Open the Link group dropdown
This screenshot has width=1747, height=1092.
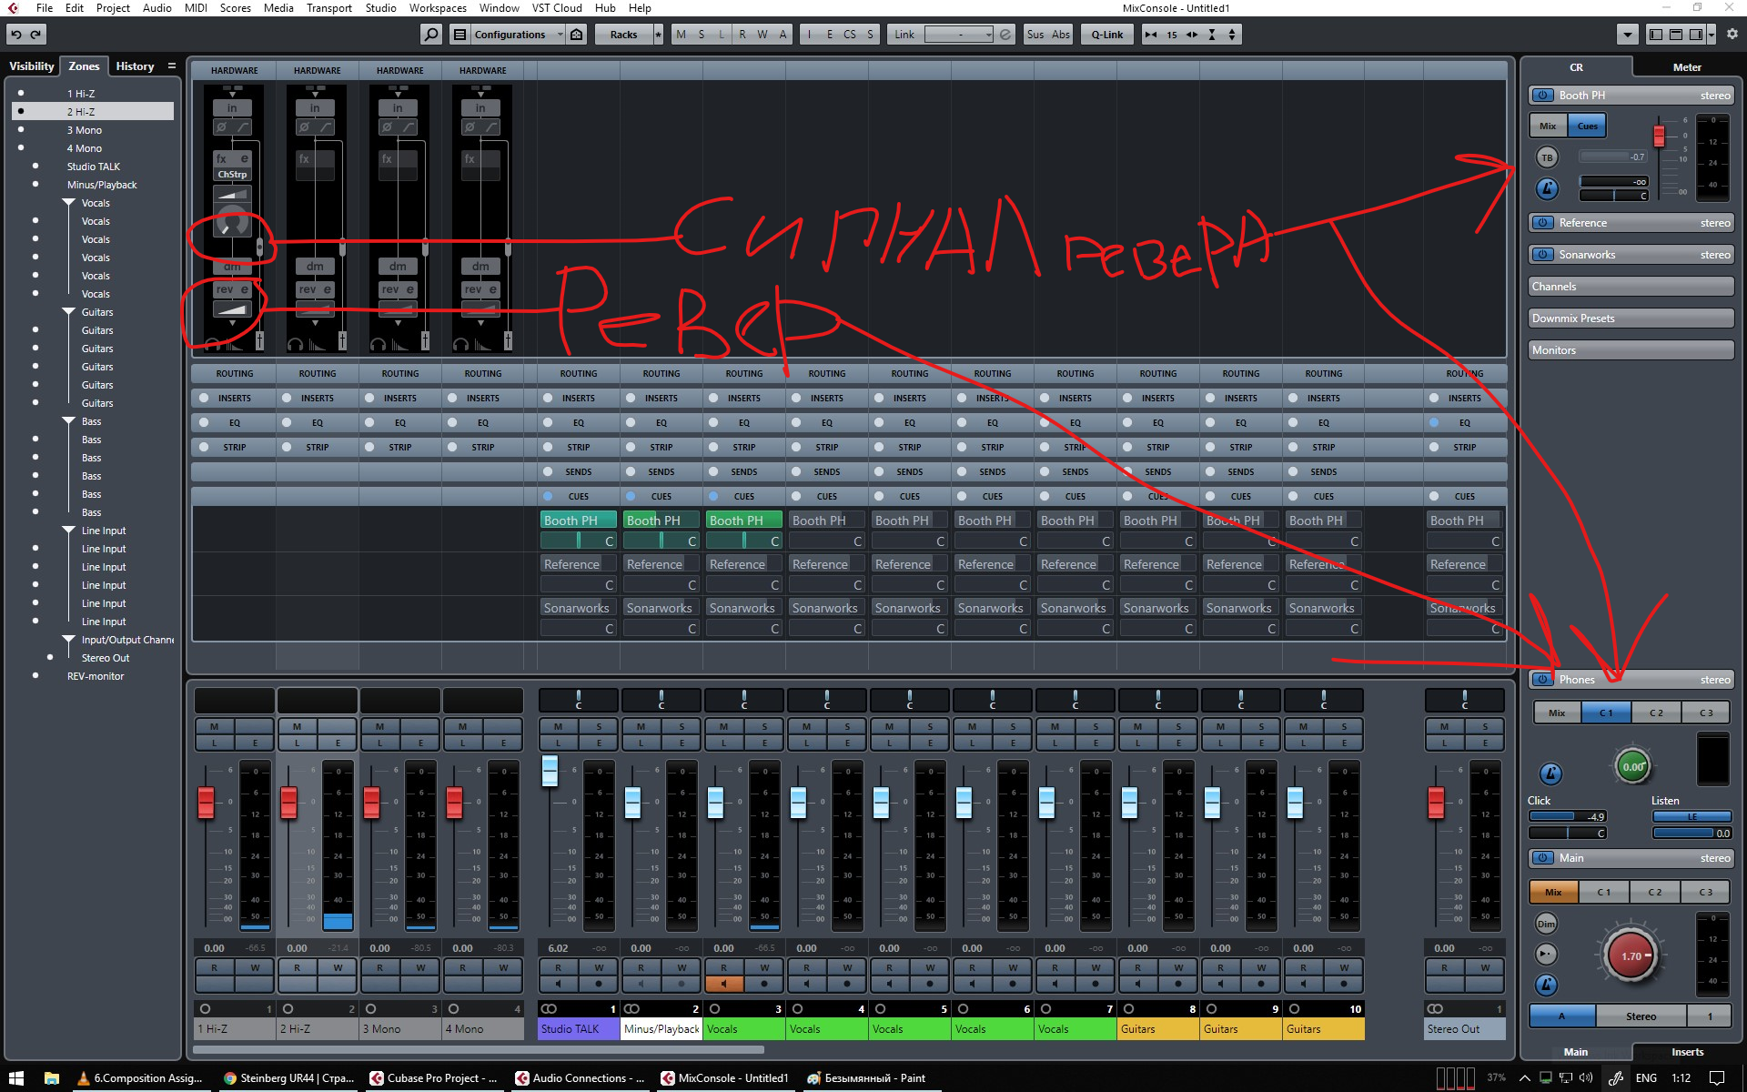click(959, 35)
